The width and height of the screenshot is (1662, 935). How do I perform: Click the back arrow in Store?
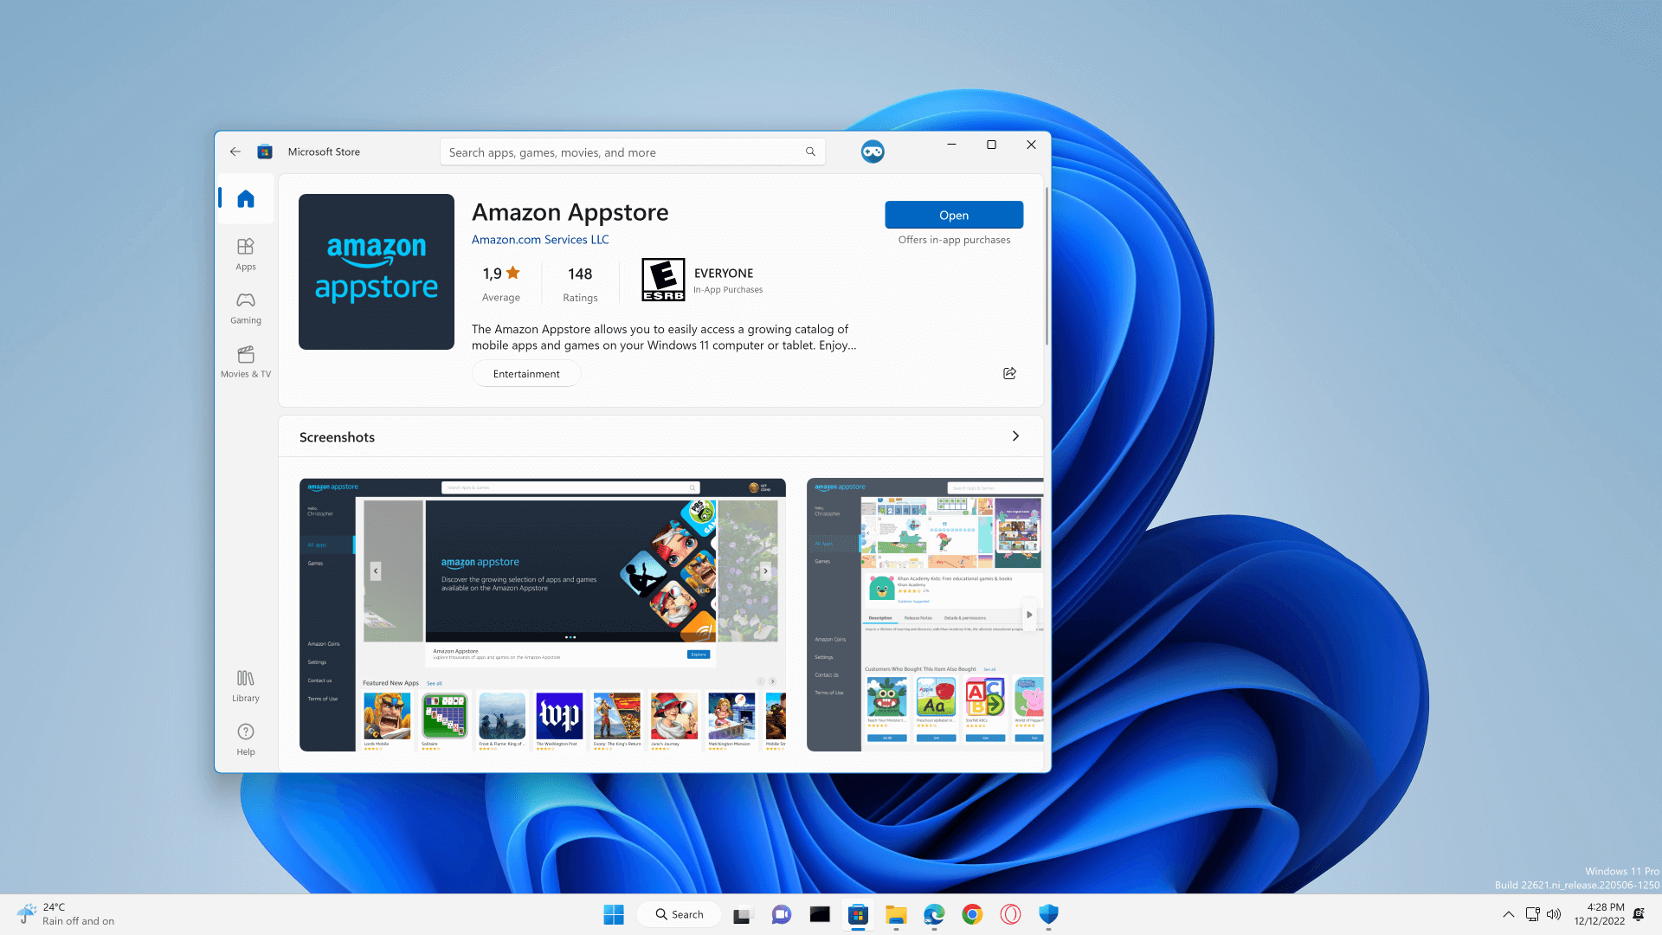(x=235, y=152)
